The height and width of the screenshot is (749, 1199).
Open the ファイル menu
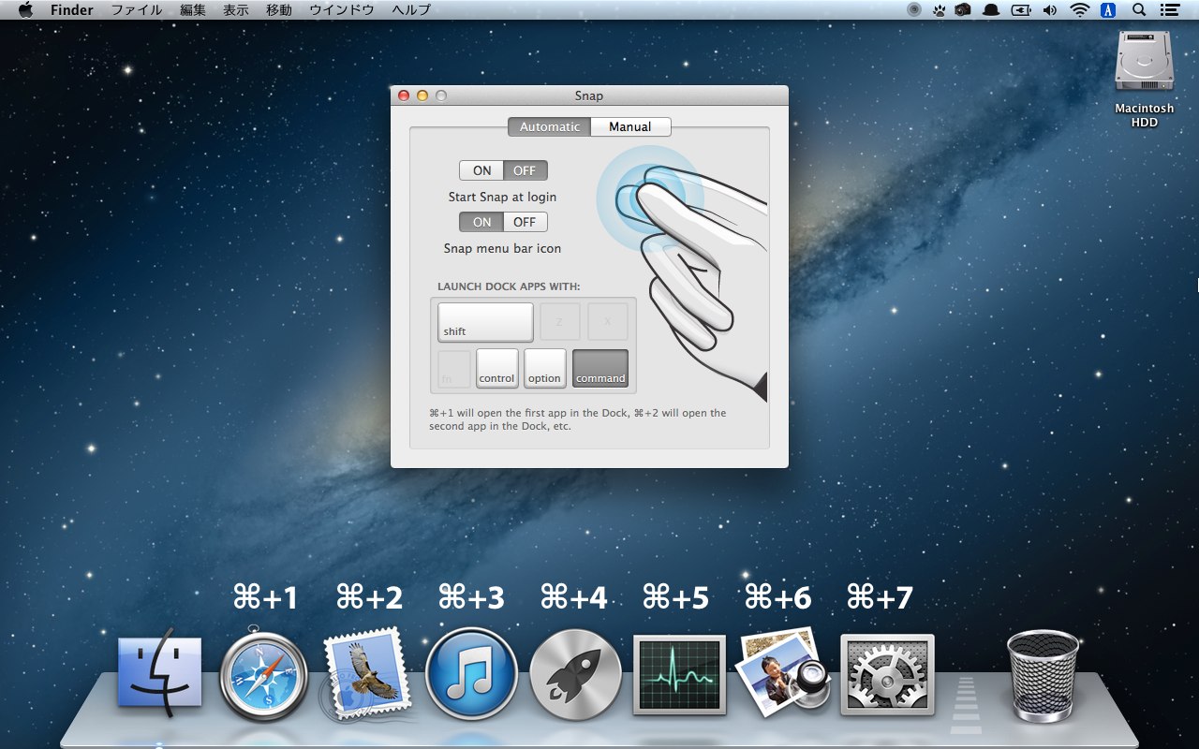[x=137, y=10]
